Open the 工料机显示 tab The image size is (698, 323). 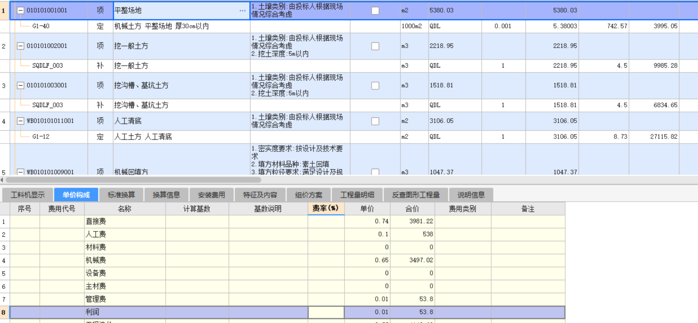click(x=28, y=195)
